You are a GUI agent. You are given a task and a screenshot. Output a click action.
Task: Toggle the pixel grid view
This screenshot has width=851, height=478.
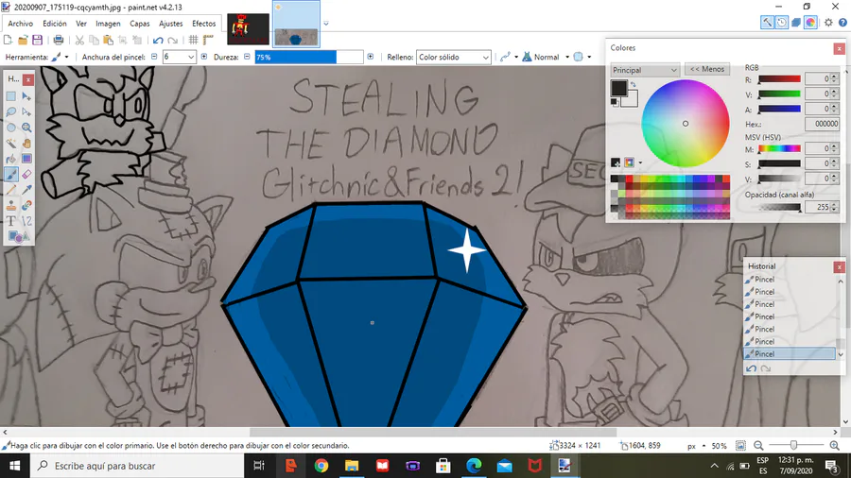coord(193,40)
